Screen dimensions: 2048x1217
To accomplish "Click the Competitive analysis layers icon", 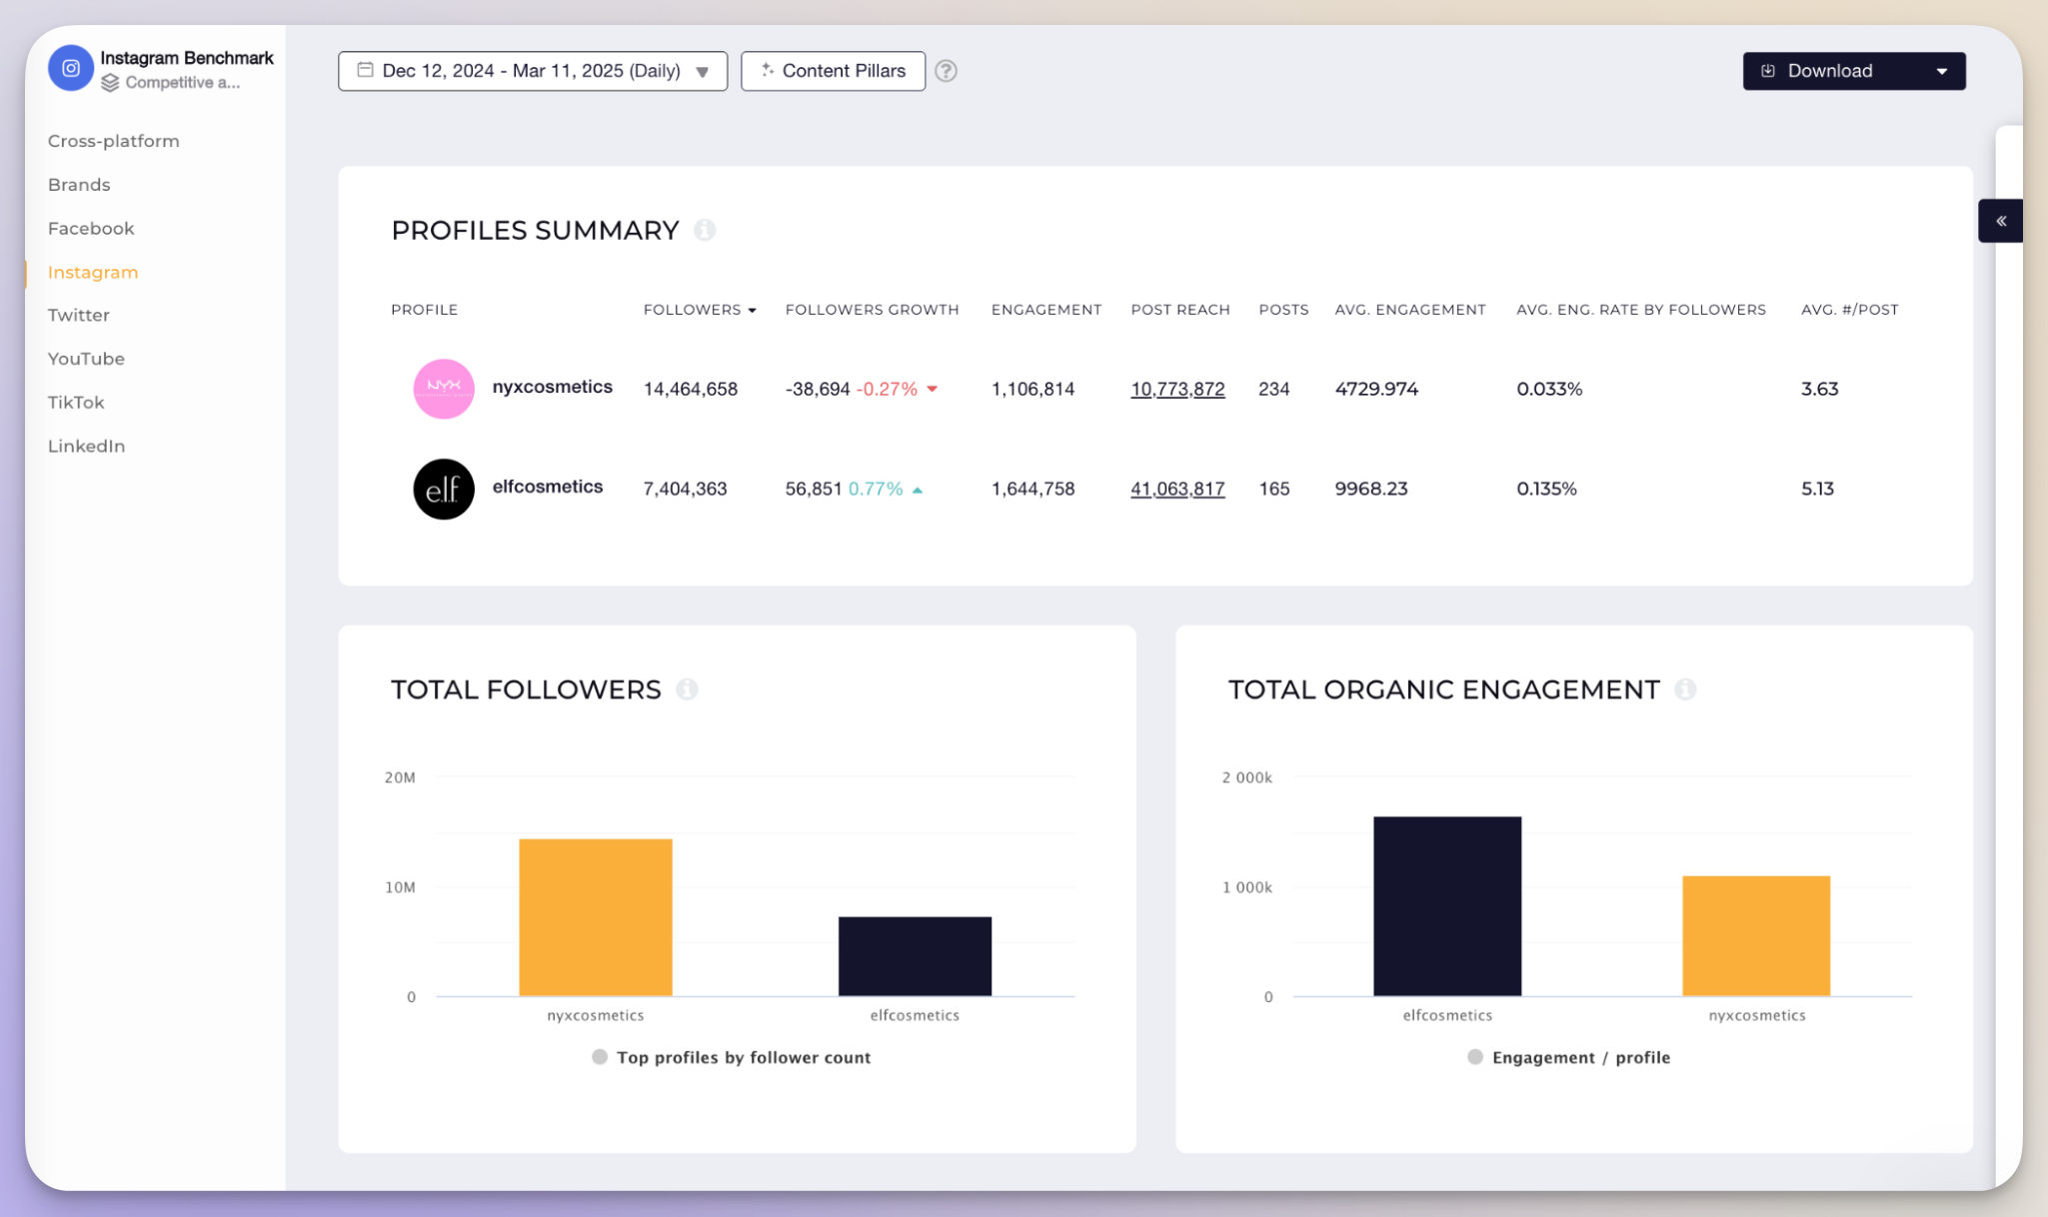I will [x=110, y=83].
